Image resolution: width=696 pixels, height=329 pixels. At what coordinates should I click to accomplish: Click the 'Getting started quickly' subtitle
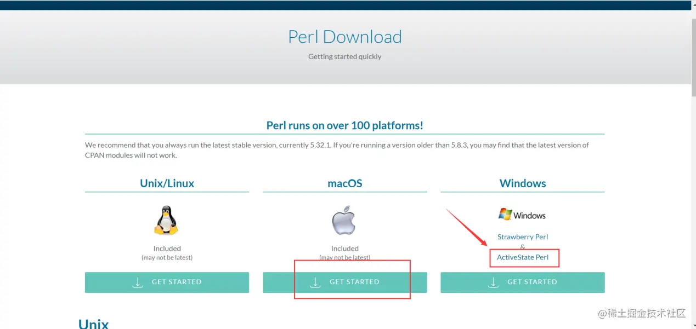coord(345,56)
